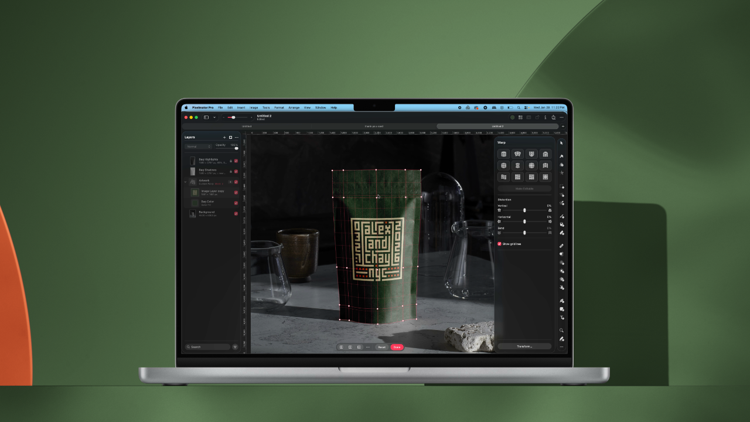750x422 pixels.
Task: Uncheck the Show grid lines checkbox
Action: click(x=499, y=244)
